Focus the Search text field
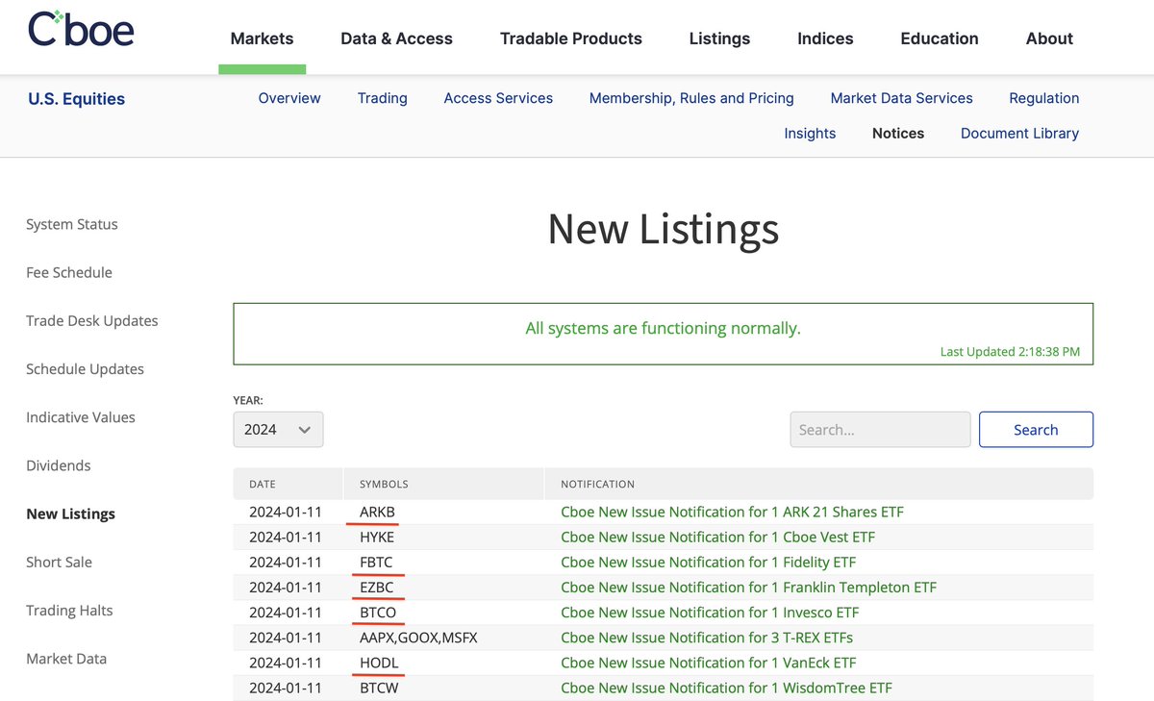1154x701 pixels. [880, 430]
